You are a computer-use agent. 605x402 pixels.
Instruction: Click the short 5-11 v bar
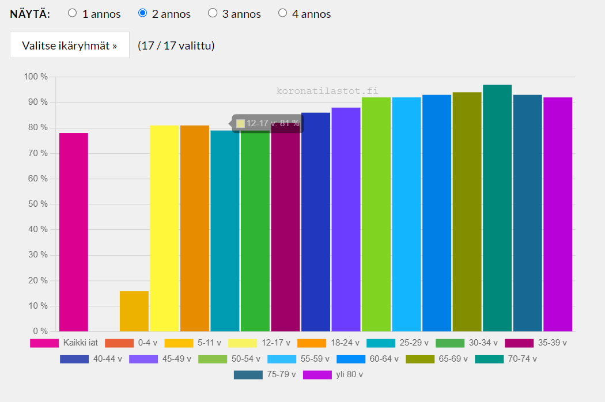click(134, 311)
